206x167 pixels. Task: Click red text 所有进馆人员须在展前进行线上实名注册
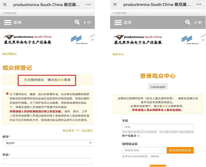(36, 111)
